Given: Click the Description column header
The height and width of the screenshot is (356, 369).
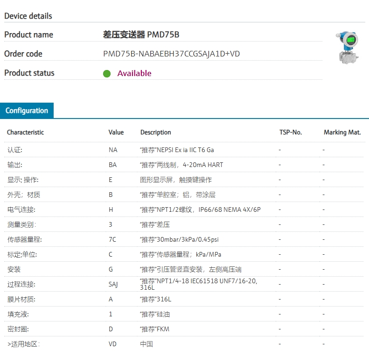Looking at the screenshot, I should [x=155, y=132].
